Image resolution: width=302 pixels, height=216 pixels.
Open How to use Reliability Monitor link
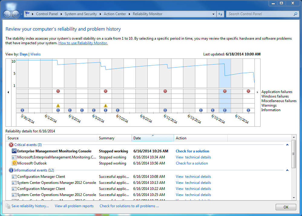[83, 43]
